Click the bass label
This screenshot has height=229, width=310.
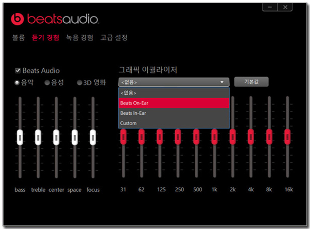(x=20, y=190)
